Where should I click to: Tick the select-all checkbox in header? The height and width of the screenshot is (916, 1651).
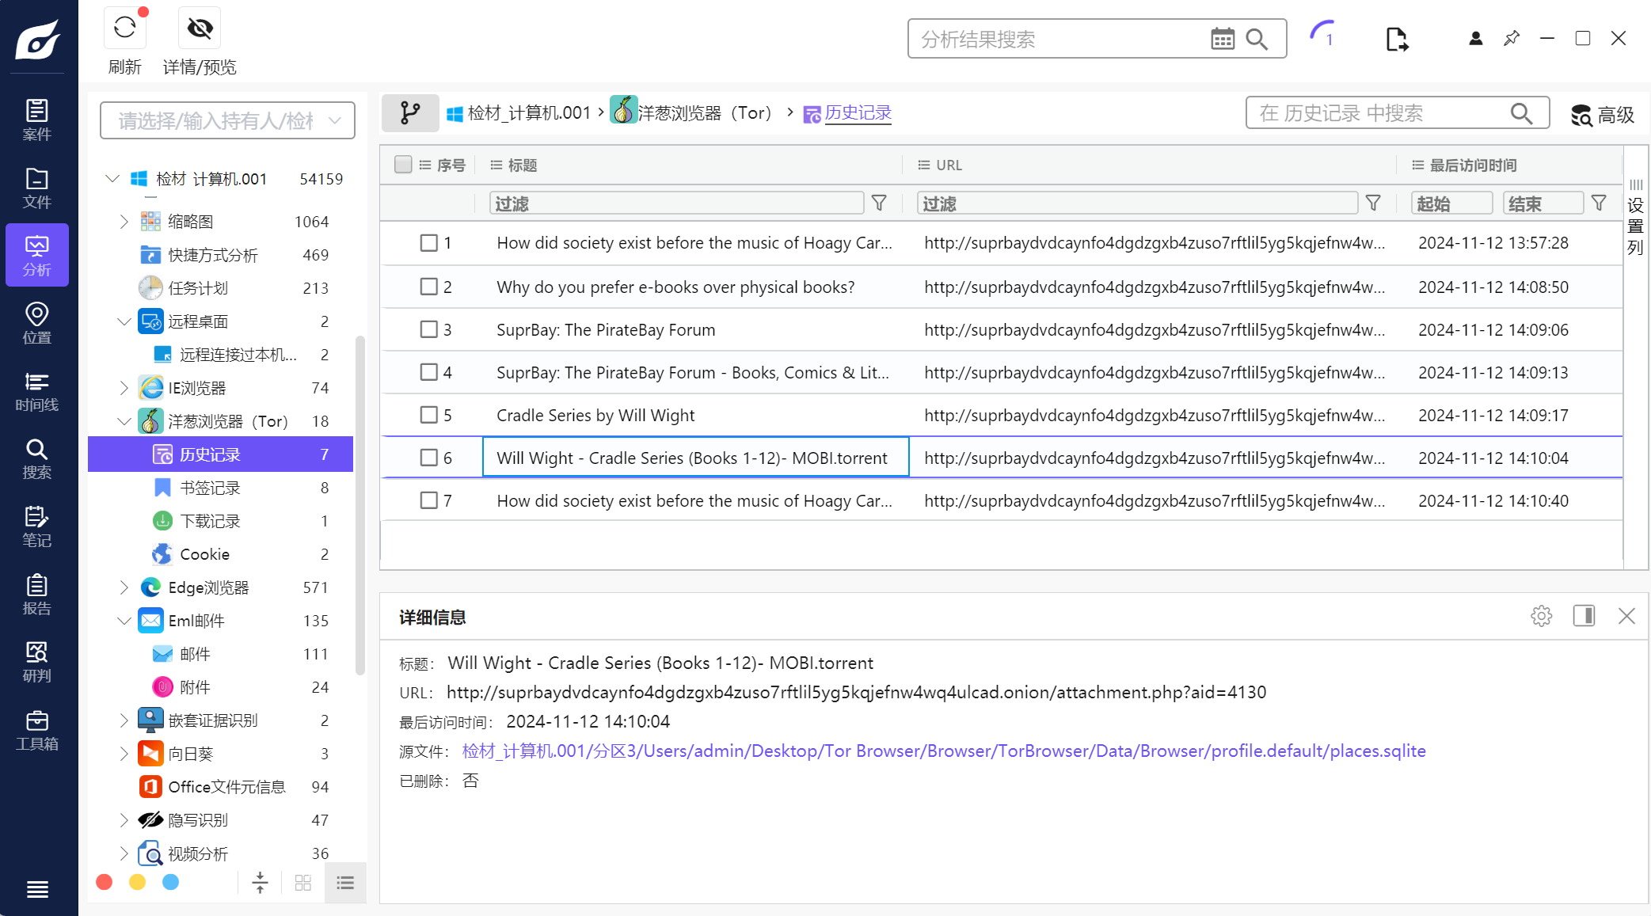(403, 165)
